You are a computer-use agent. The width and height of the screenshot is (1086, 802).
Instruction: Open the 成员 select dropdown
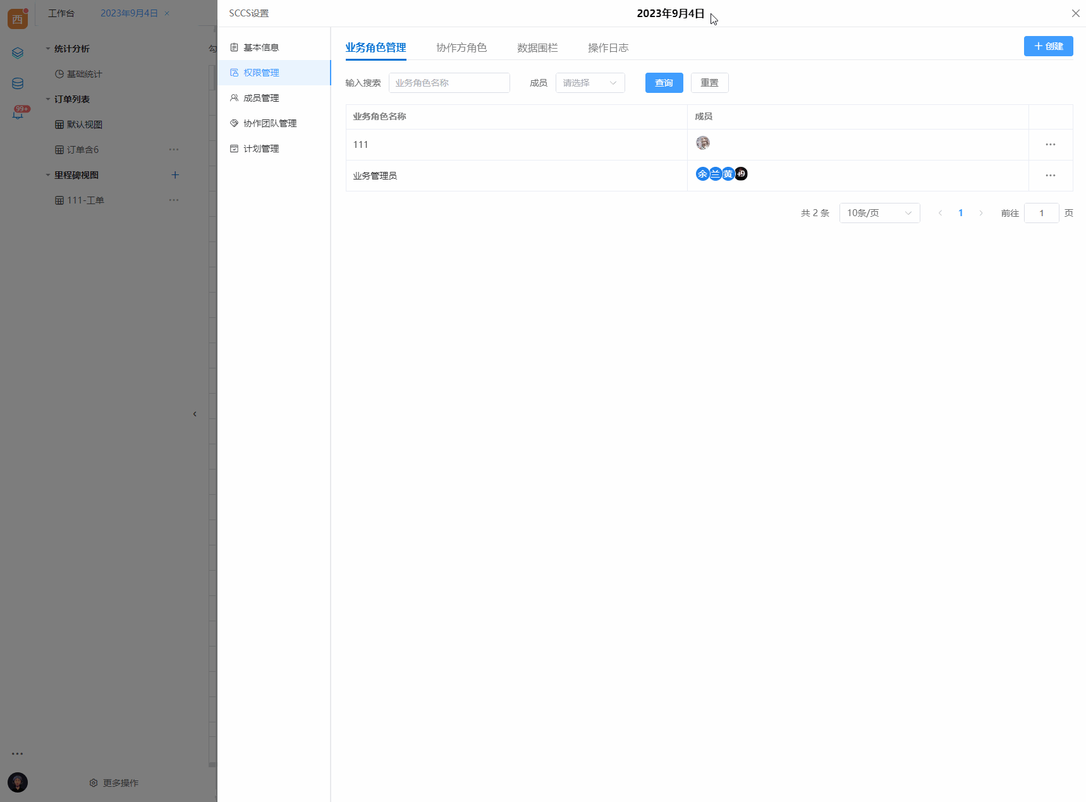coord(590,83)
